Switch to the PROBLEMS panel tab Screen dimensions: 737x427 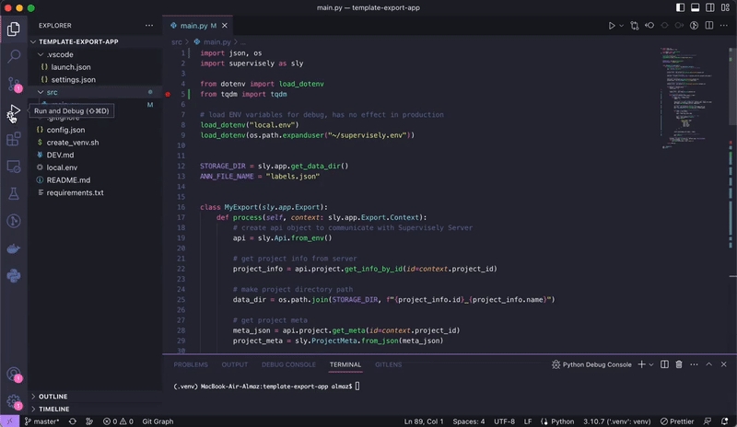pyautogui.click(x=191, y=364)
